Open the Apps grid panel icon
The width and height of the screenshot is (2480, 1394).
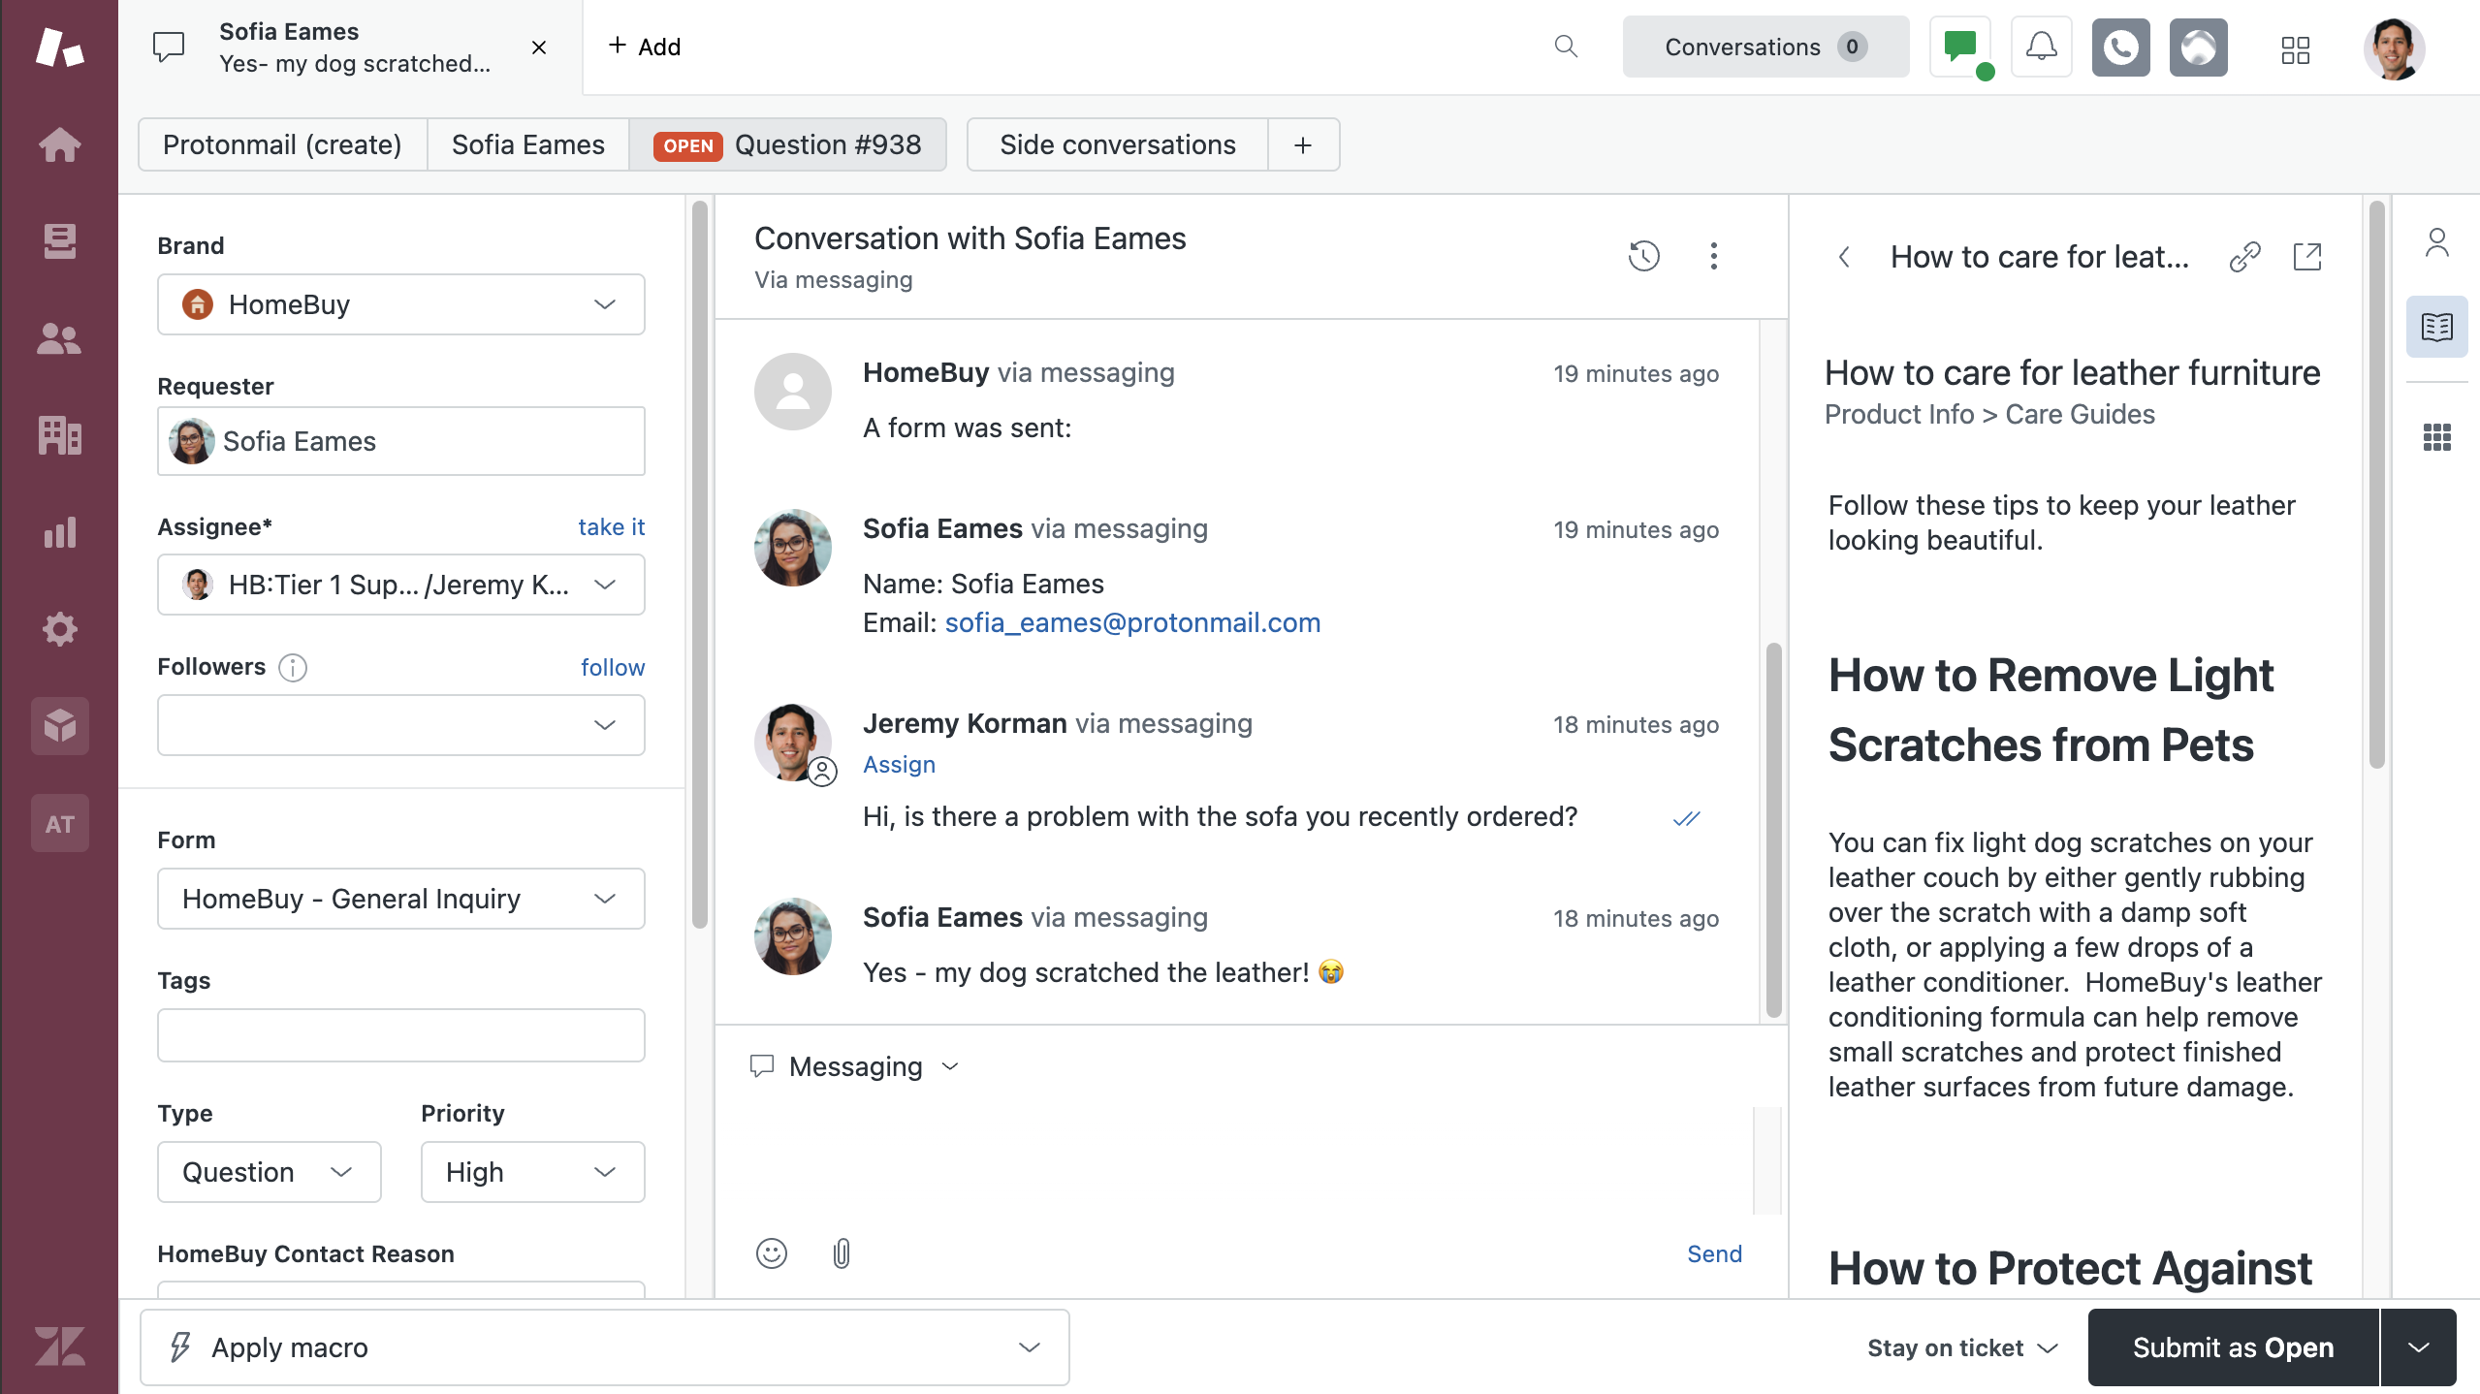click(x=2436, y=437)
